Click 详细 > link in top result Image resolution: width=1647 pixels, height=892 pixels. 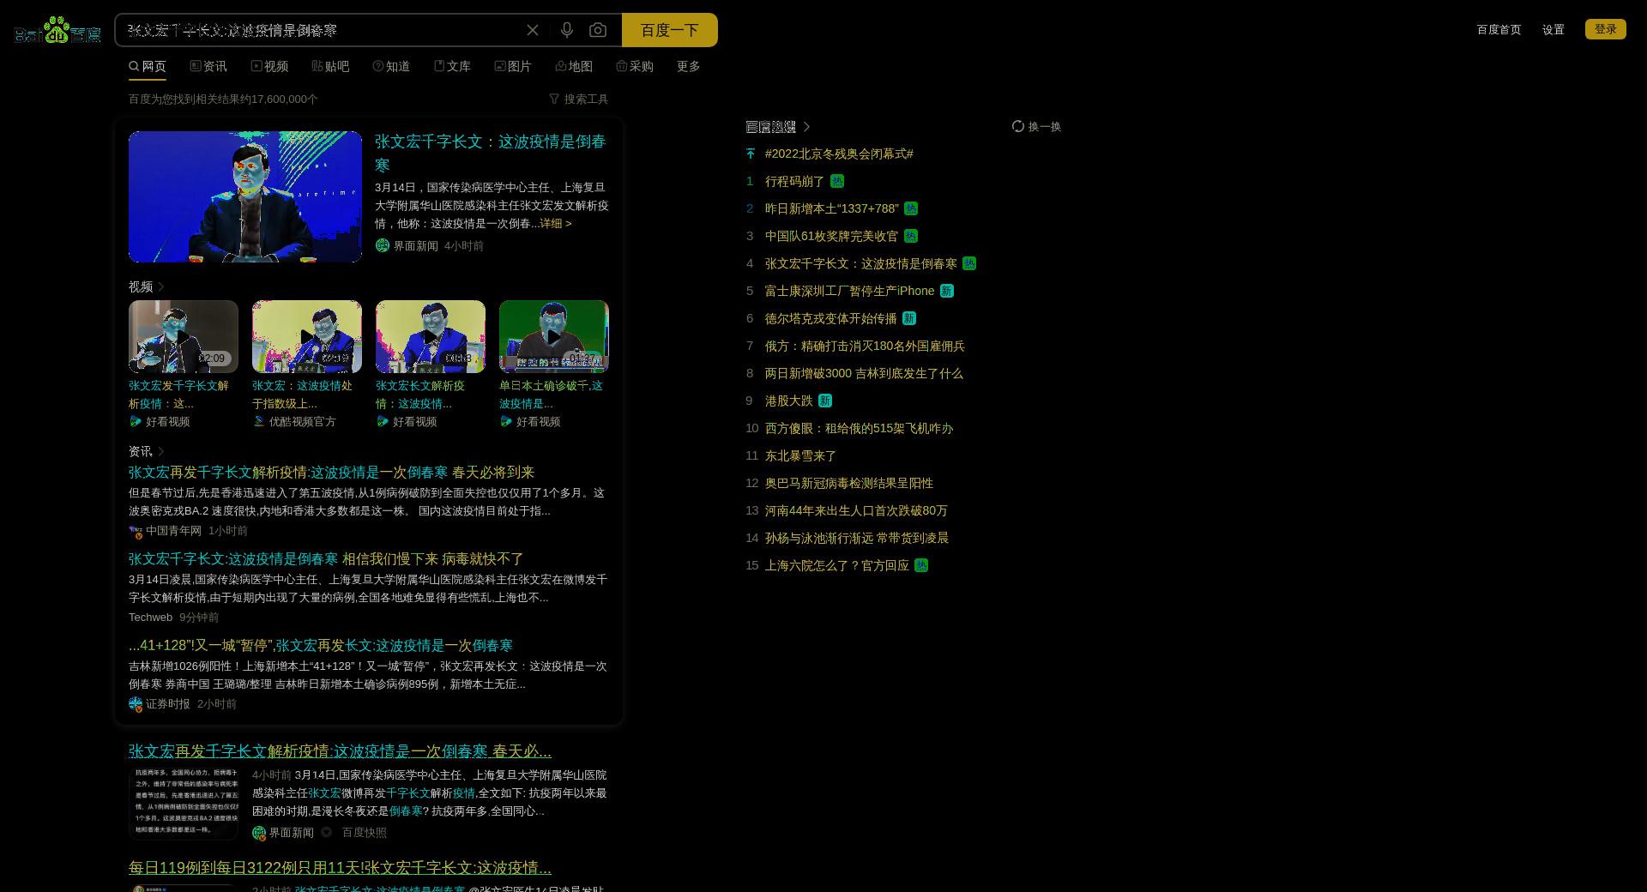(x=556, y=223)
